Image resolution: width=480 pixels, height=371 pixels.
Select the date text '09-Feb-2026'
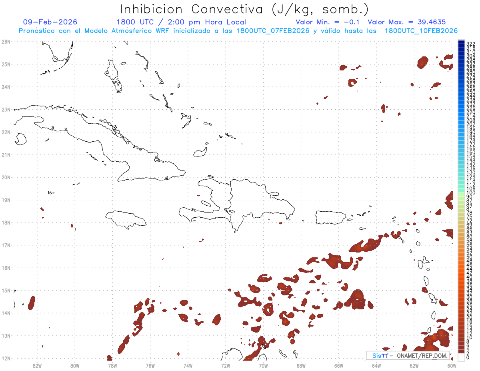point(50,22)
